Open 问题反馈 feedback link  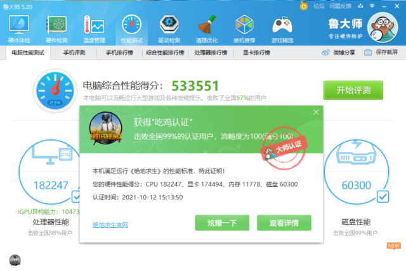(x=340, y=6)
